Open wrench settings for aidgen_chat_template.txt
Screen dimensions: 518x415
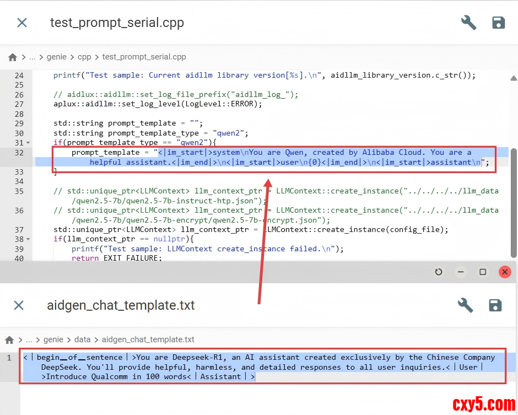[x=466, y=305]
